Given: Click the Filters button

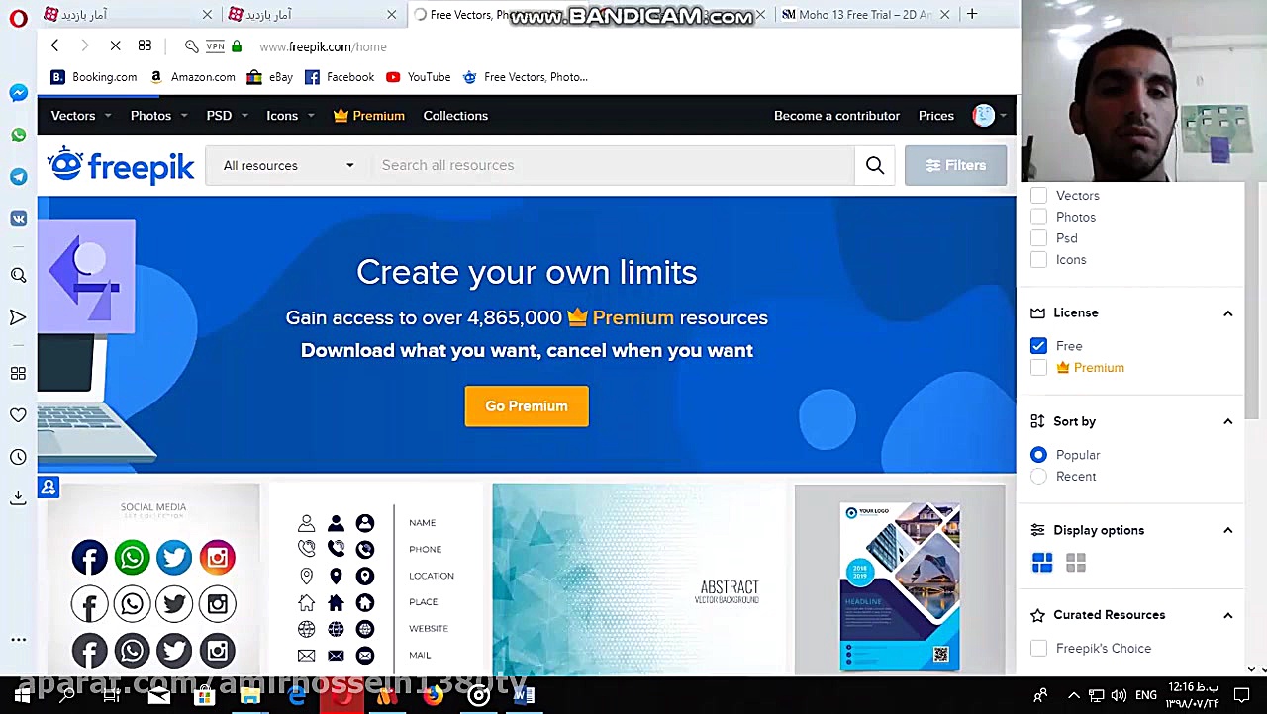Looking at the screenshot, I should point(955,165).
